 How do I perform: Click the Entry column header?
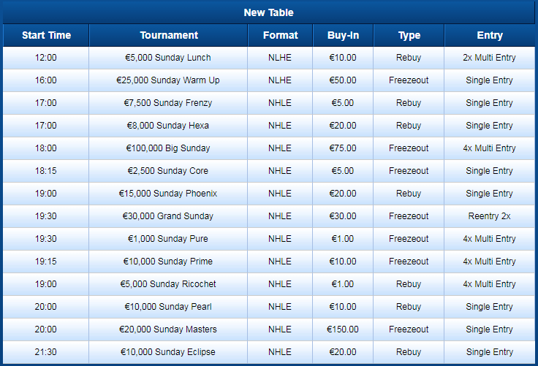coord(490,35)
